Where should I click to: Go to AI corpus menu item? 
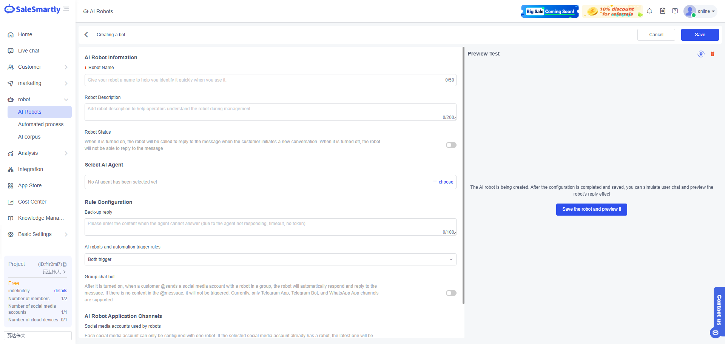click(x=29, y=137)
